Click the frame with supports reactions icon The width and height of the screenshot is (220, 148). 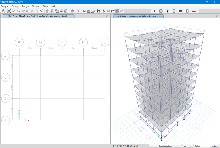98,11
